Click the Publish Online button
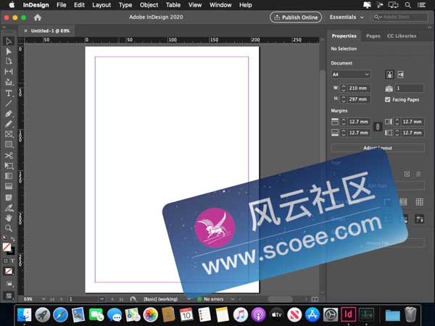 click(296, 17)
